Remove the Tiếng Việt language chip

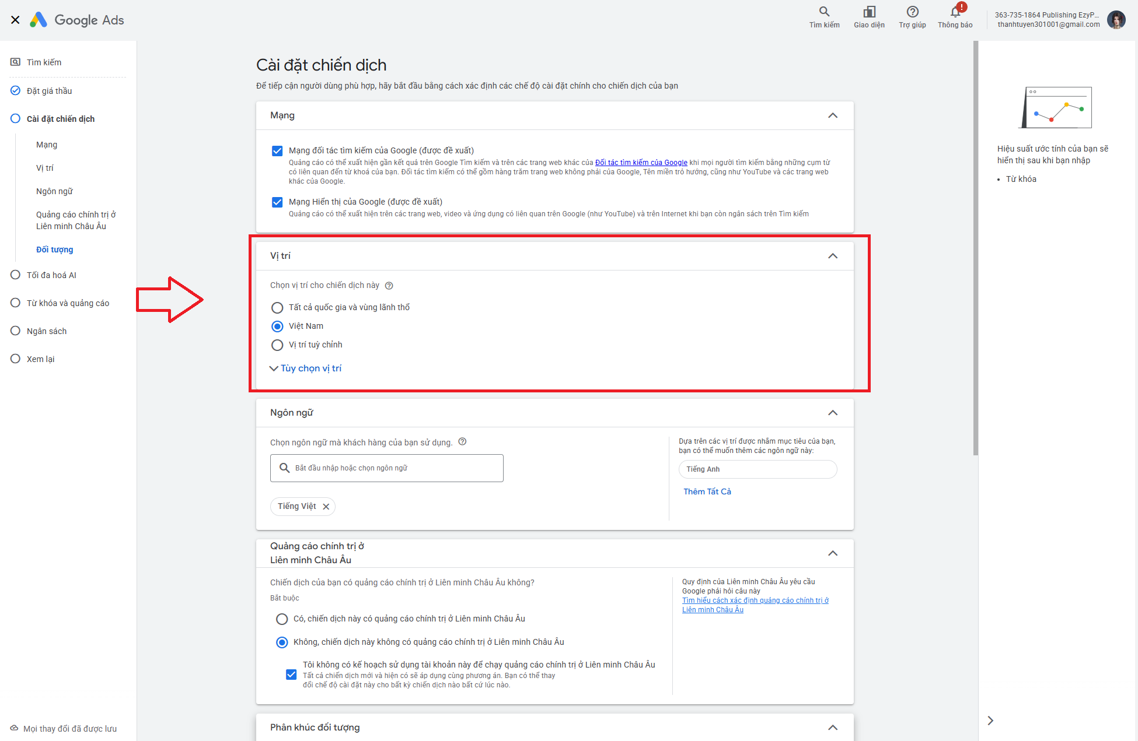pos(326,507)
